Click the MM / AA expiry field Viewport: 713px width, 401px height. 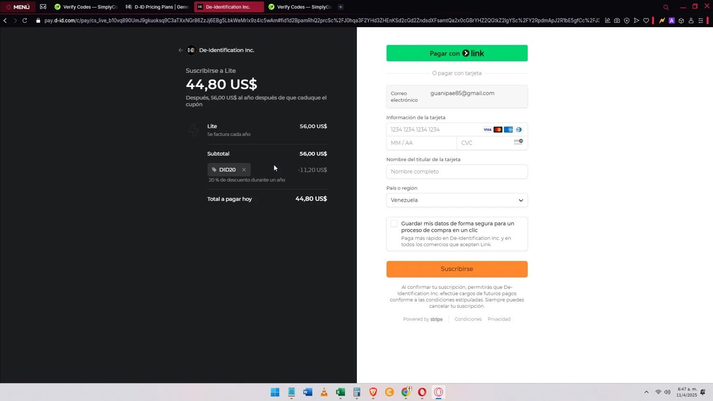coord(422,143)
